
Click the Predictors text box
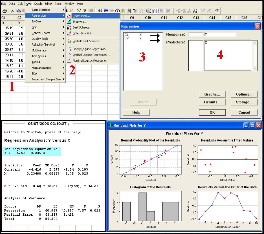pos(228,55)
